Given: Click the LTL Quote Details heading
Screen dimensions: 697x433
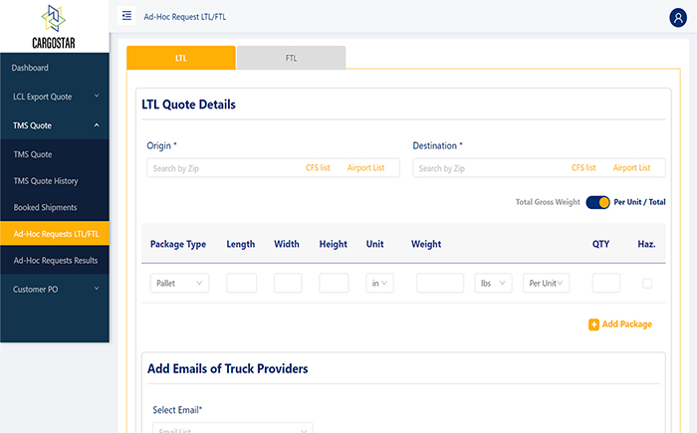Looking at the screenshot, I should (x=188, y=105).
